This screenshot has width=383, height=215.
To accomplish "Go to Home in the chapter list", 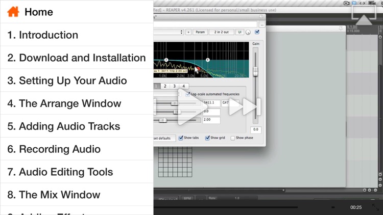I will point(77,12).
